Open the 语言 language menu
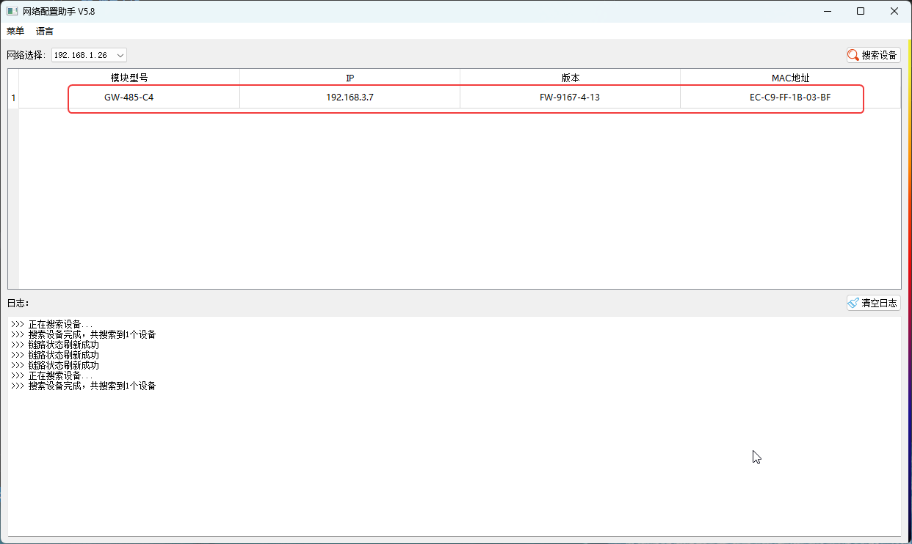The image size is (912, 544). [x=45, y=31]
